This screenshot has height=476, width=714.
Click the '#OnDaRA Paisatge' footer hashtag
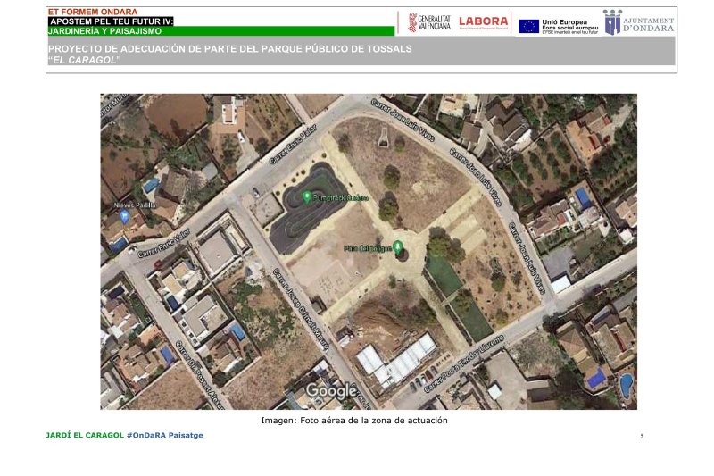pyautogui.click(x=165, y=435)
